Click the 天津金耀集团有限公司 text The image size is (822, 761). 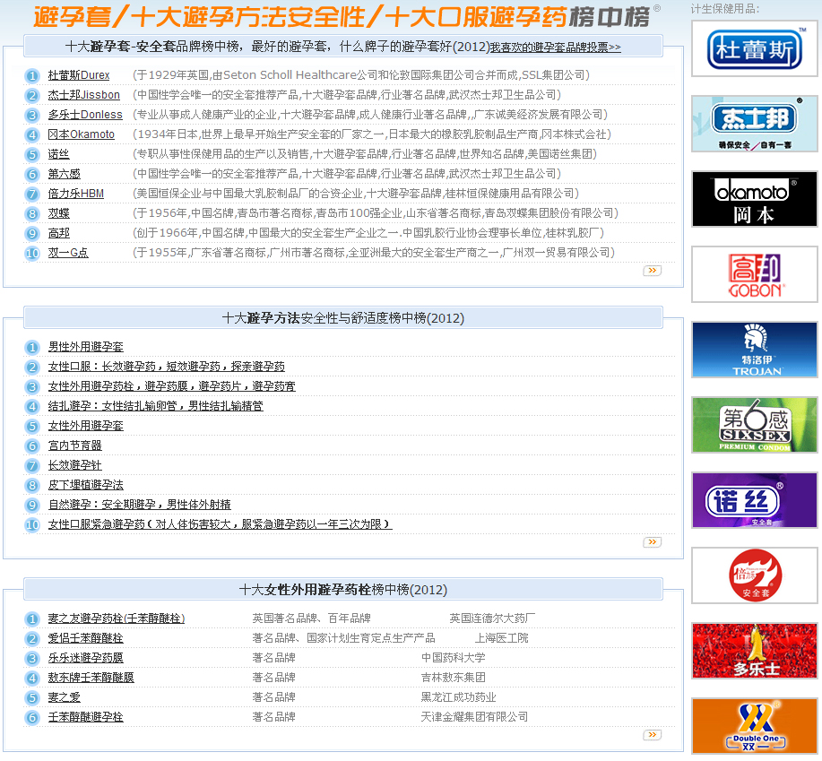(x=474, y=717)
